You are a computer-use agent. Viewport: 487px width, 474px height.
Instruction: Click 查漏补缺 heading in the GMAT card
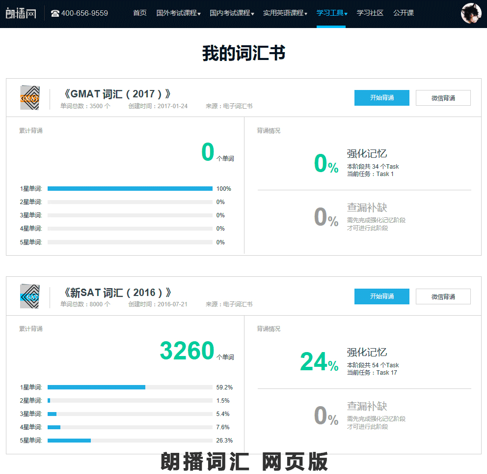click(367, 207)
